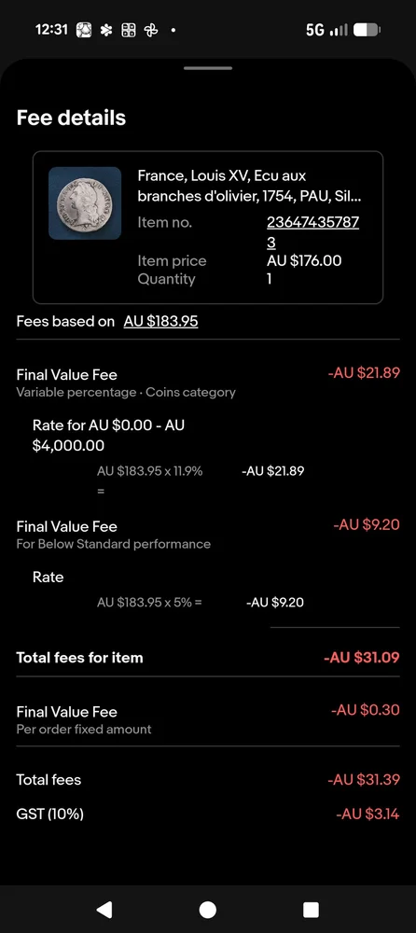This screenshot has width=416, height=933.
Task: Tap the first notification icon beside the clock
Action: (84, 30)
